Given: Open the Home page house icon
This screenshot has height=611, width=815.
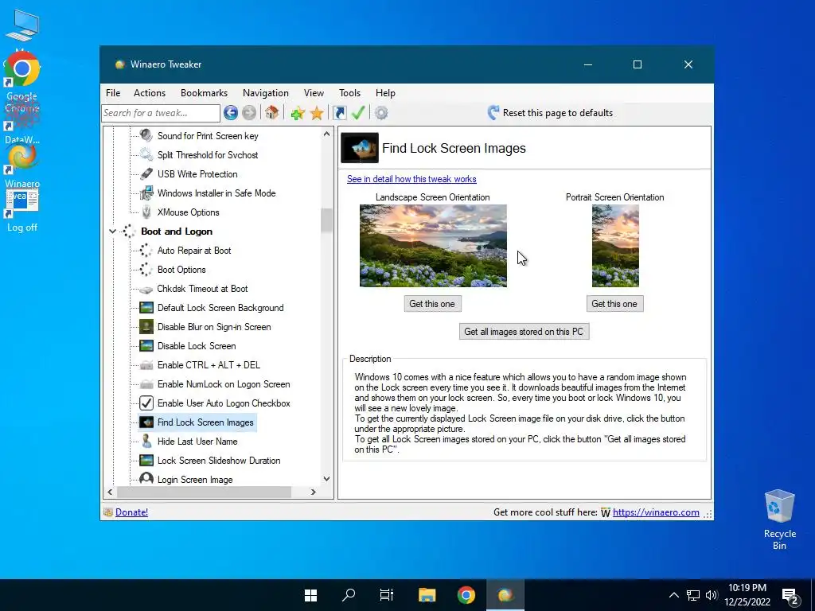Looking at the screenshot, I should (271, 112).
